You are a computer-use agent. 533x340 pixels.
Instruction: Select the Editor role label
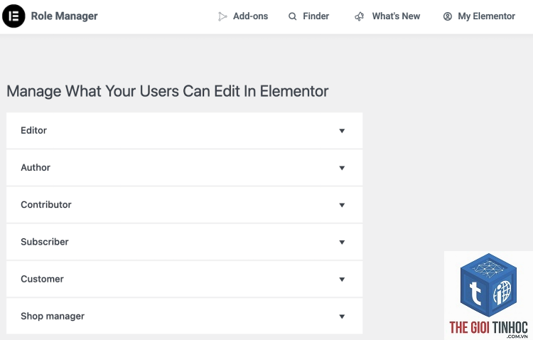pyautogui.click(x=33, y=130)
